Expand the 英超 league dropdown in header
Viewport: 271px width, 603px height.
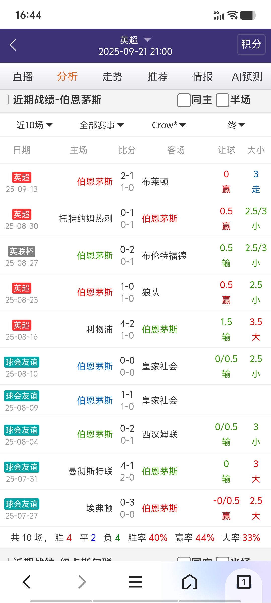(135, 40)
